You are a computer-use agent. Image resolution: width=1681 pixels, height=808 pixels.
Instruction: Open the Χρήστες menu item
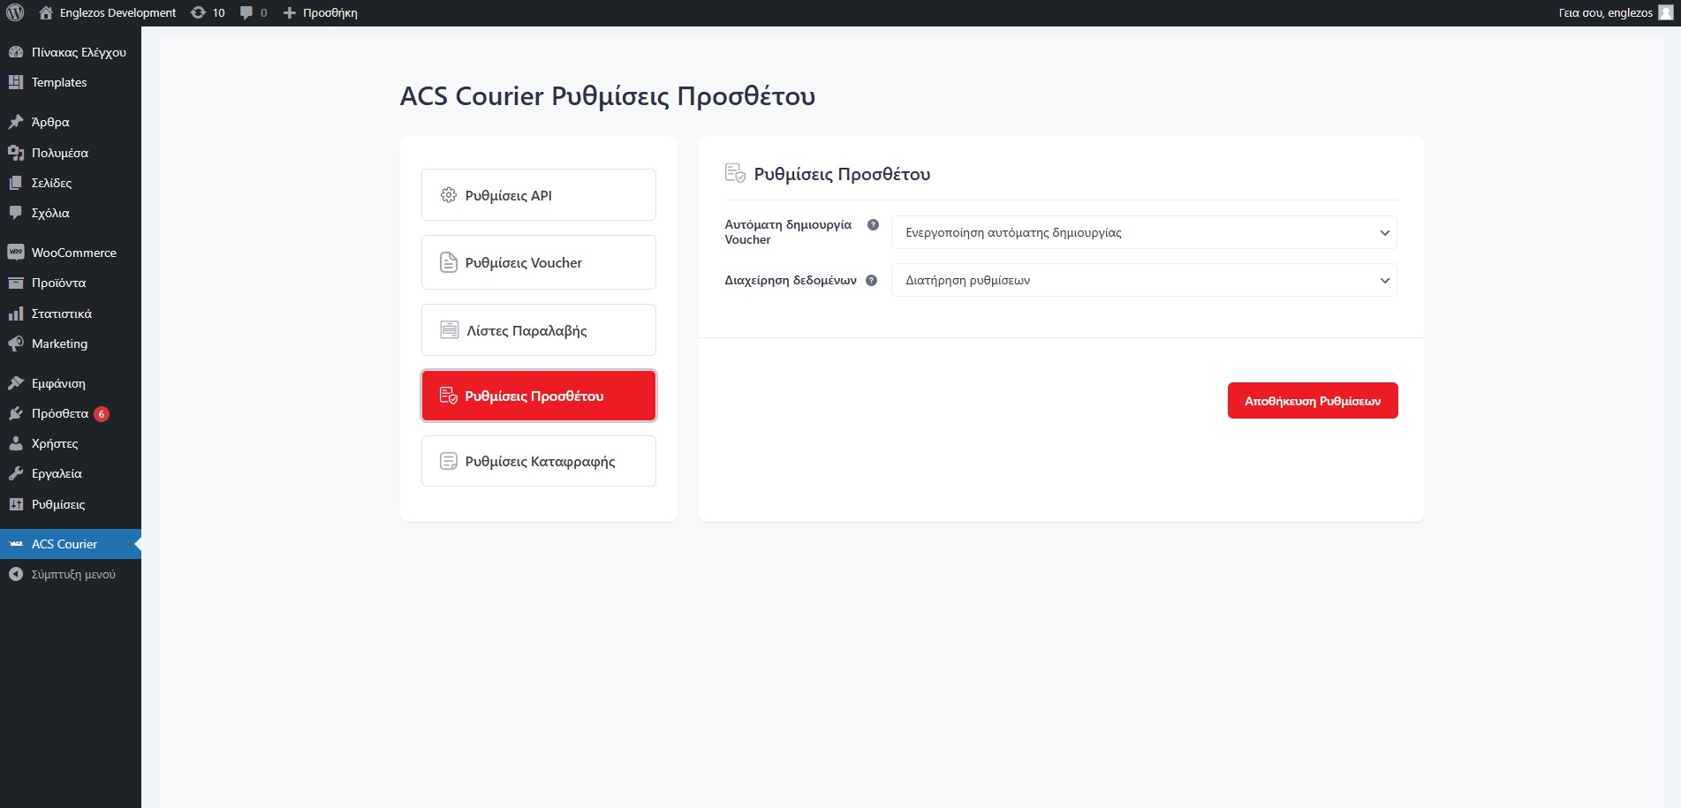point(71,443)
